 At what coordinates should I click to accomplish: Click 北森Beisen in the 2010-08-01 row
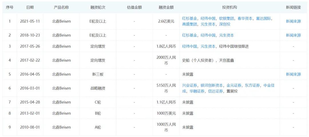pos(61,127)
